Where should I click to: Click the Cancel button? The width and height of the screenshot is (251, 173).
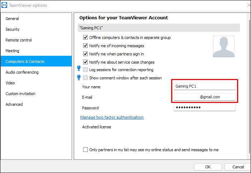point(238,167)
